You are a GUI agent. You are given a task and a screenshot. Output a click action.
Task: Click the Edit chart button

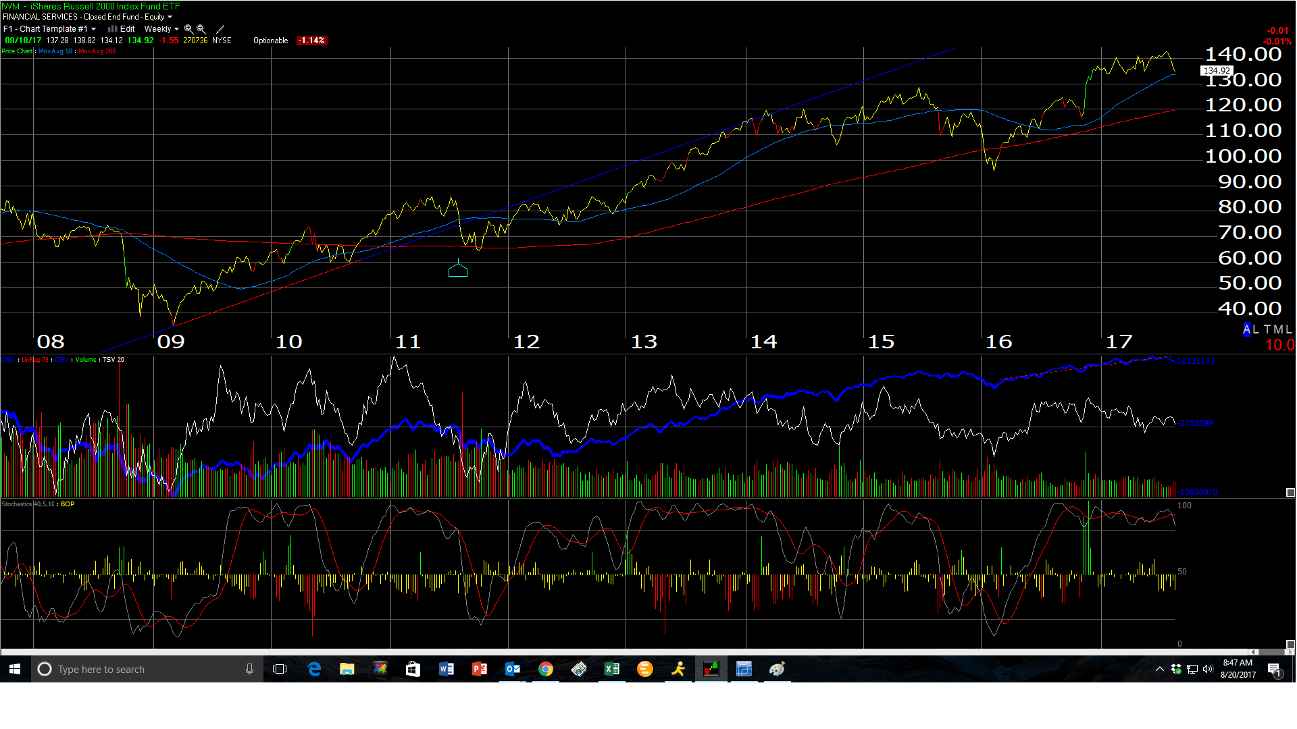127,29
